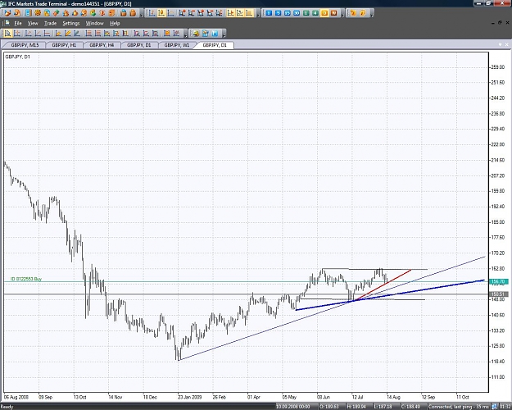Click the first padlock icon in the main toolbar
Viewport: 512px width, 410px height.
(x=124, y=13)
